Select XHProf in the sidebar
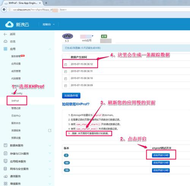This screenshot has height=186, width=190. tap(15, 101)
